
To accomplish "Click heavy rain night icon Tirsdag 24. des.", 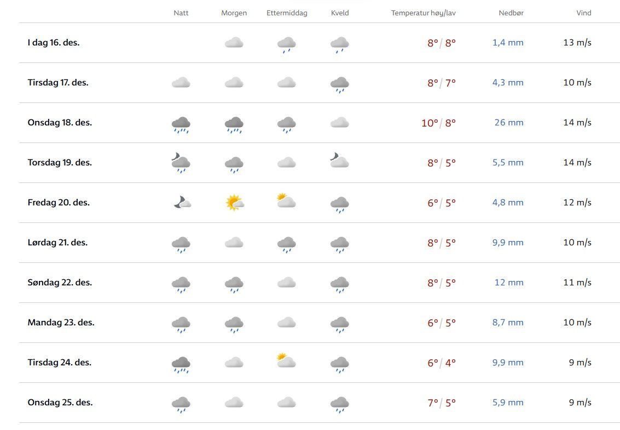I will click(x=181, y=364).
